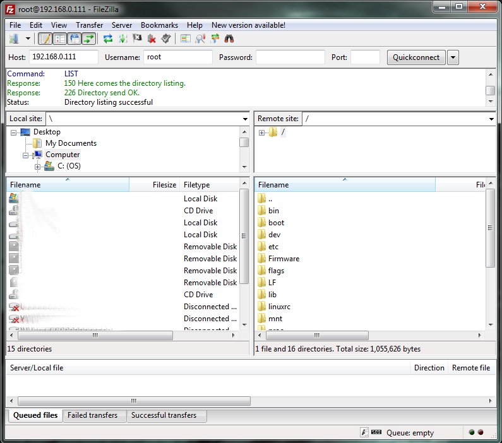Click the Refresh file lists icon
The image size is (502, 443).
pos(108,38)
